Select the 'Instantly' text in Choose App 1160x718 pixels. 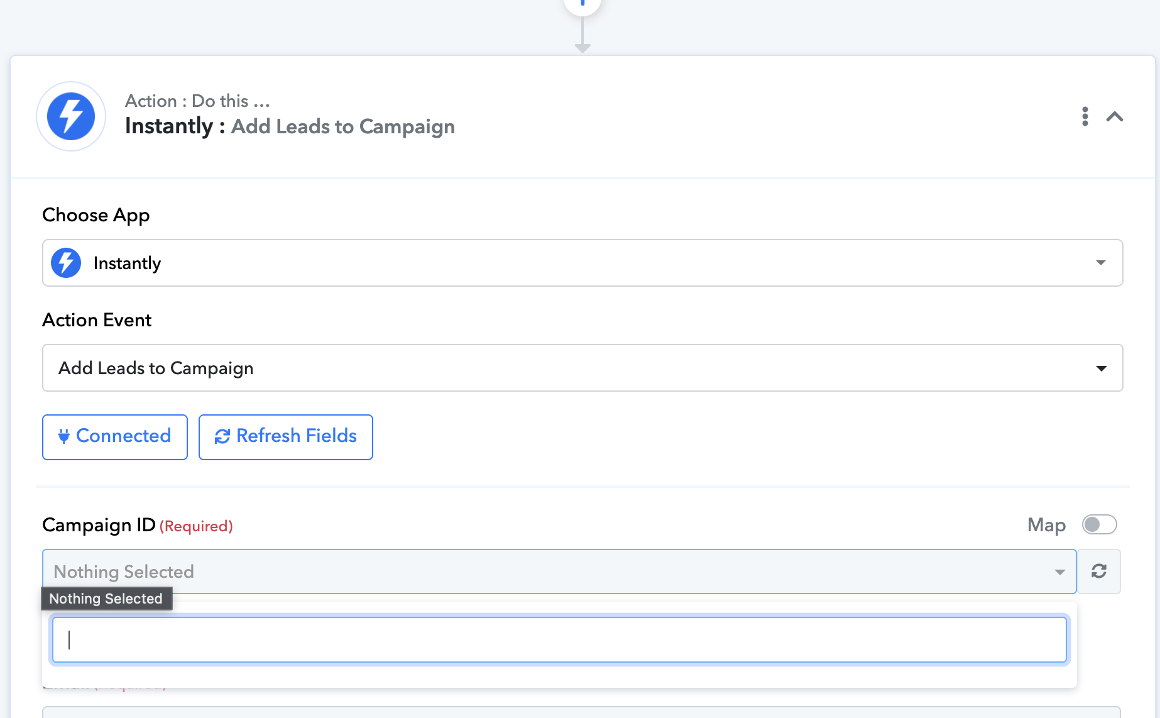(127, 263)
